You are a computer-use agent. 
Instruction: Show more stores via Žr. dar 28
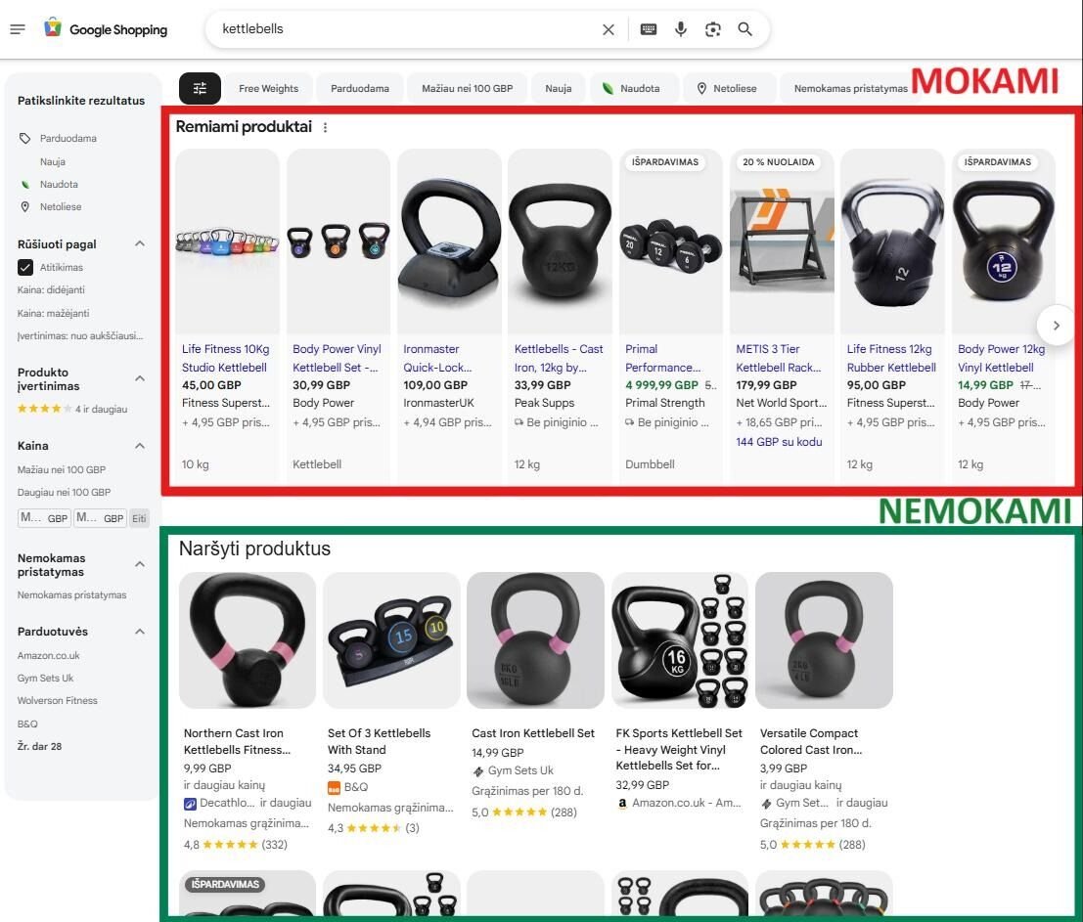pyautogui.click(x=39, y=746)
